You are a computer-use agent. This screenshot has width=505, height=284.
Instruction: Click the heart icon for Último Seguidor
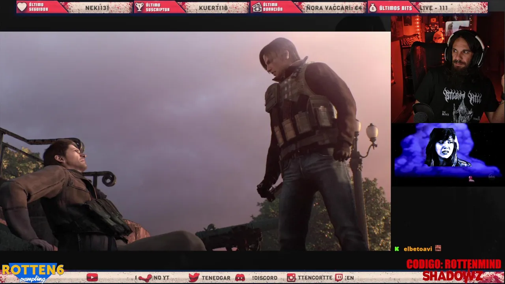pyautogui.click(x=22, y=7)
